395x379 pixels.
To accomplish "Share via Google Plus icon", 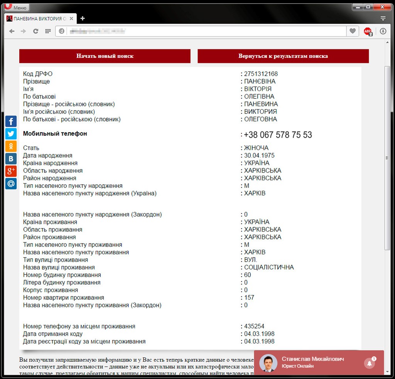I will pos(11,171).
